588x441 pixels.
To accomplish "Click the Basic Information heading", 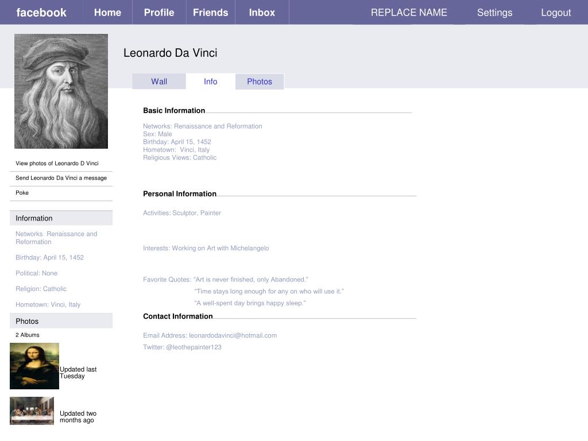I will click(174, 110).
